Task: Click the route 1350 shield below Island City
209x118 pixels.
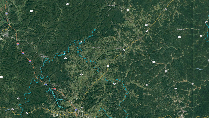Action: (x=180, y=37)
